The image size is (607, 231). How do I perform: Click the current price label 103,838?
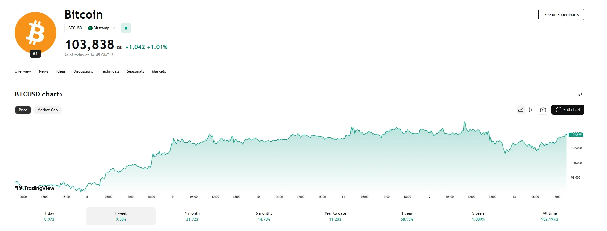576,135
